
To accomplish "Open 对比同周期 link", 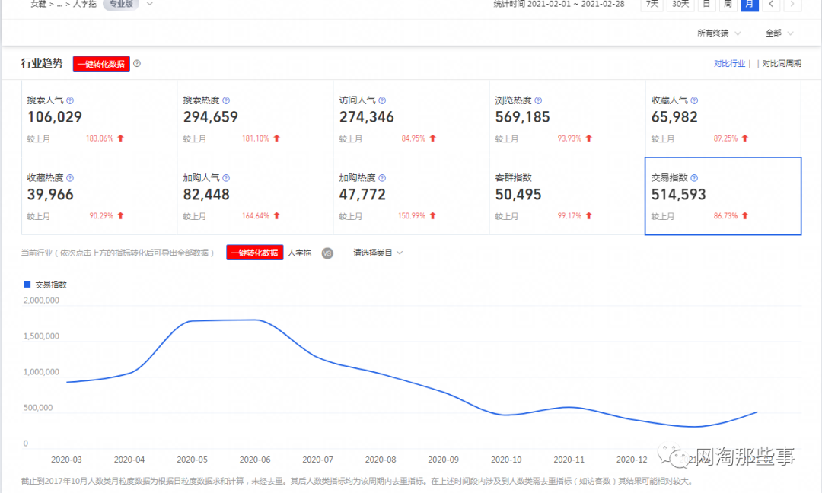I will [x=782, y=63].
